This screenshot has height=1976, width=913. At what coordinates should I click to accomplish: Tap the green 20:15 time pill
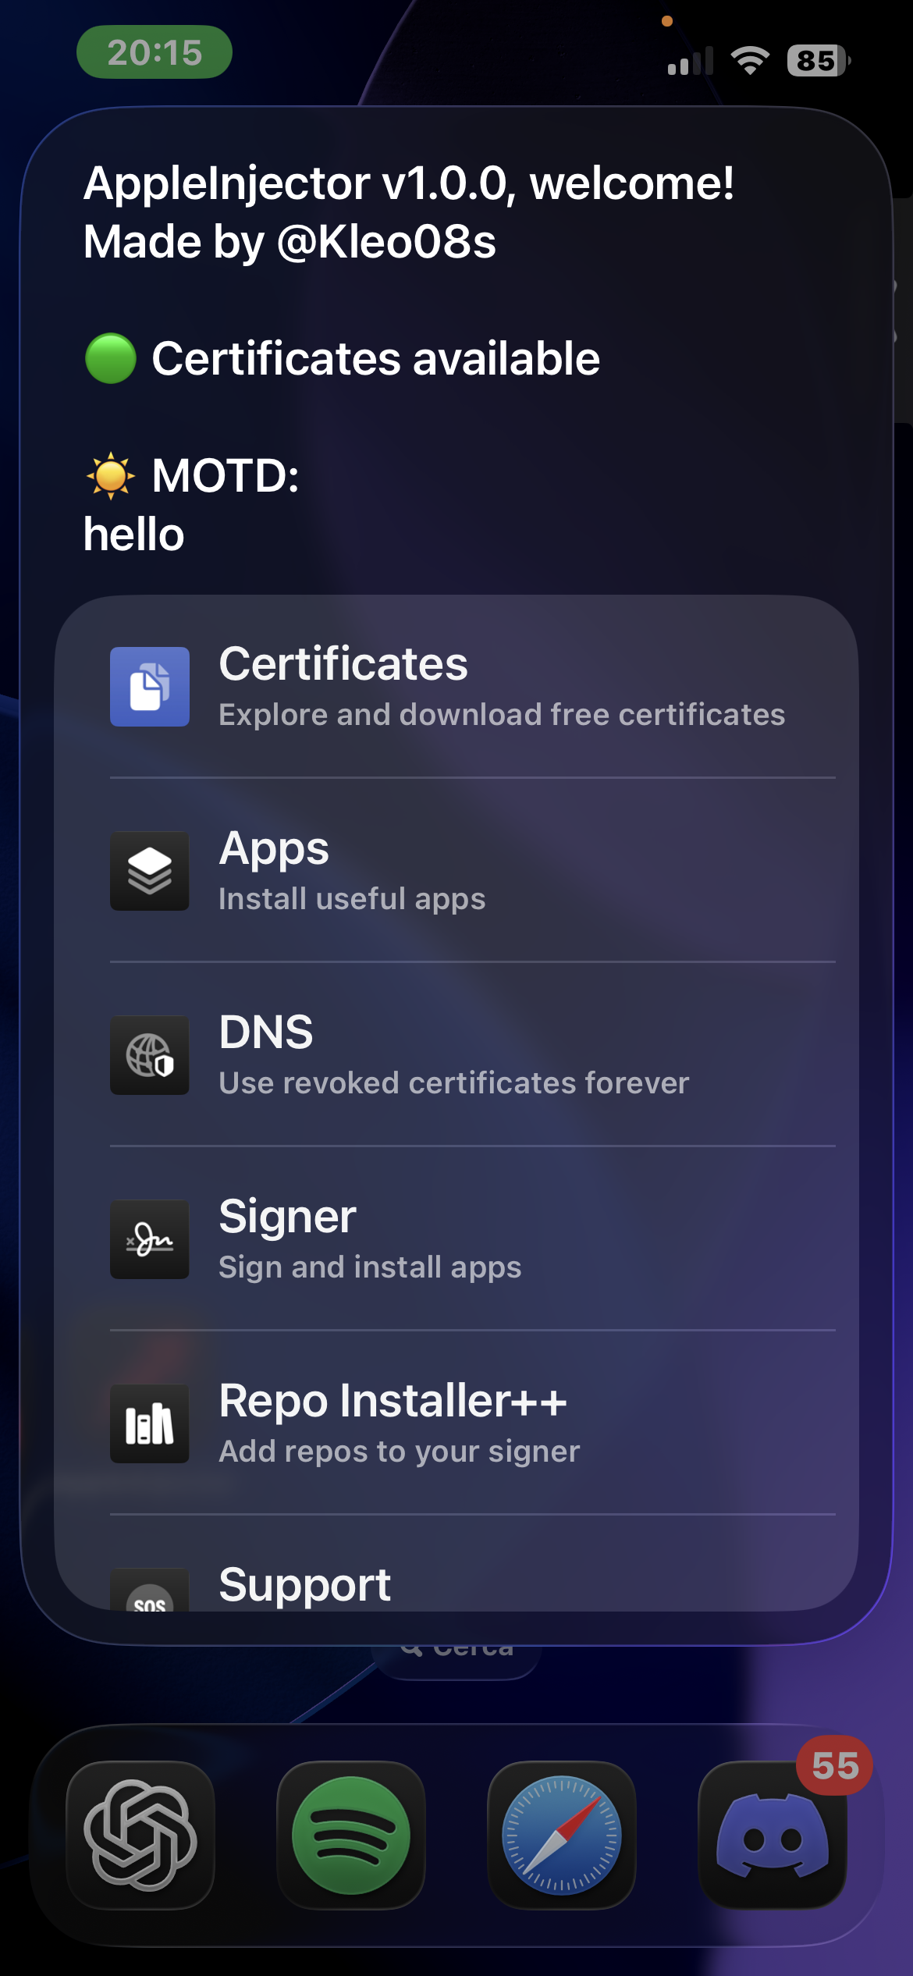point(155,52)
